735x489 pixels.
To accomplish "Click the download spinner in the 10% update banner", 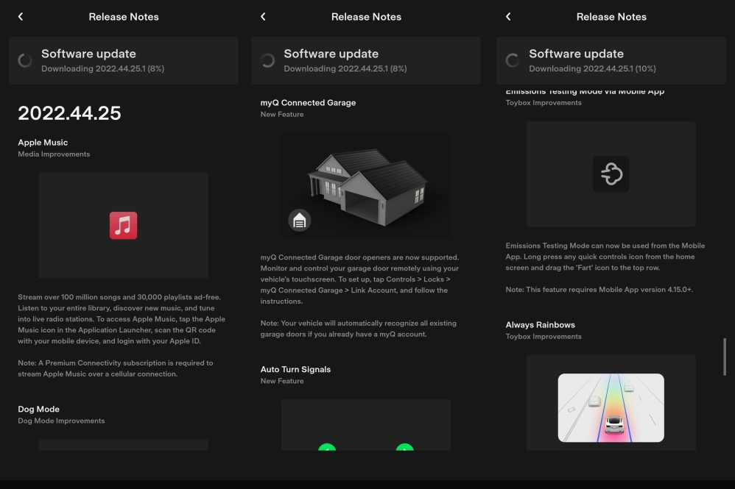I will [513, 60].
